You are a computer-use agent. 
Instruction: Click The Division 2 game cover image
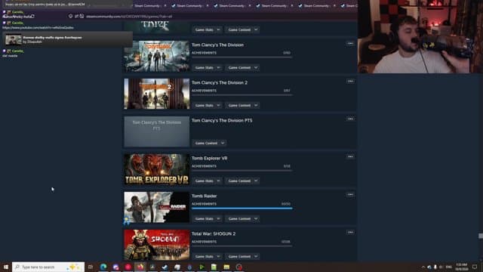(x=156, y=94)
